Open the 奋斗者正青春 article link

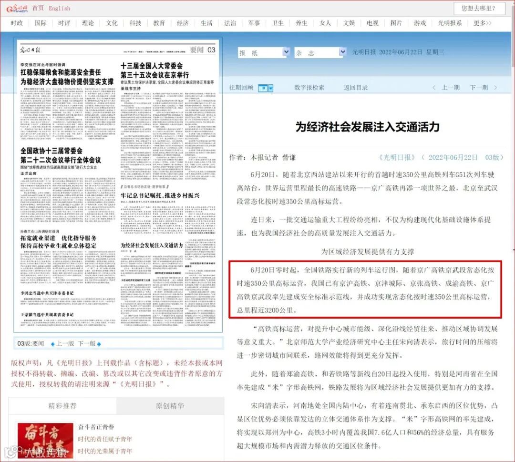[96, 427]
